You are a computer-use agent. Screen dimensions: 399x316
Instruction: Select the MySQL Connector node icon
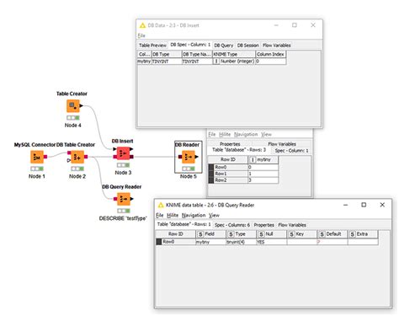(37, 157)
